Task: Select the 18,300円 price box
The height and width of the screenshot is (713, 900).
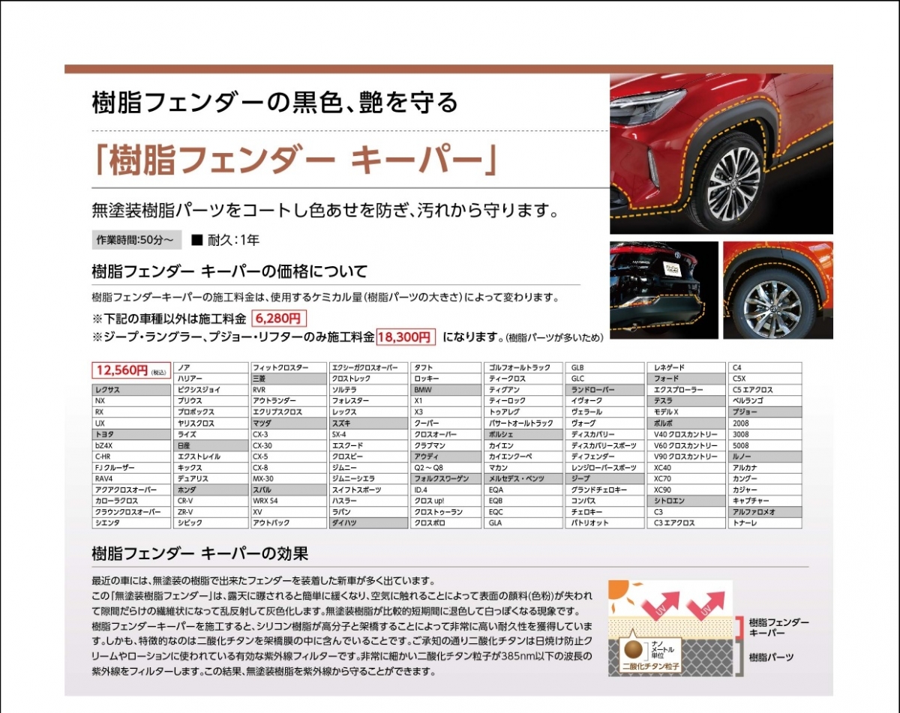Action: click(x=406, y=337)
